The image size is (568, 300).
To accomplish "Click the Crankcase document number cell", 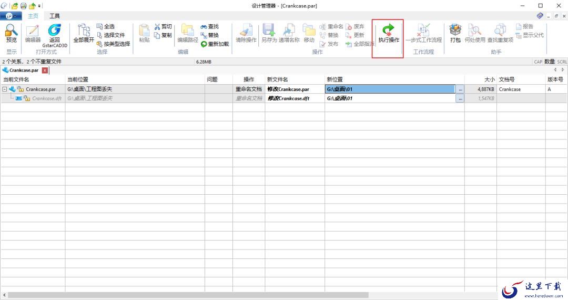I will click(521, 89).
